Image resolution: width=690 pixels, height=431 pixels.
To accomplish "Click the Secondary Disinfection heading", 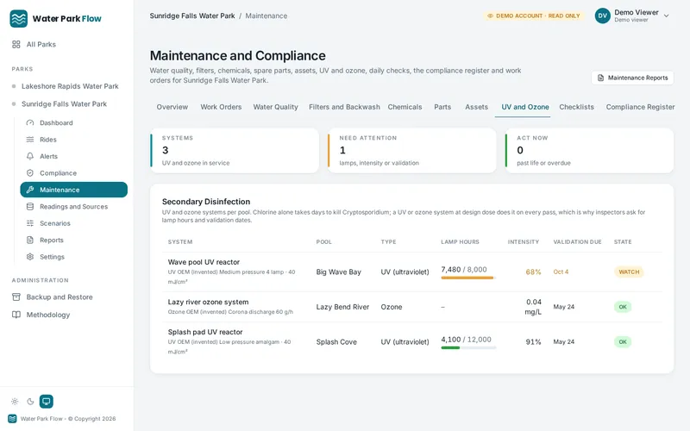I will coord(206,202).
